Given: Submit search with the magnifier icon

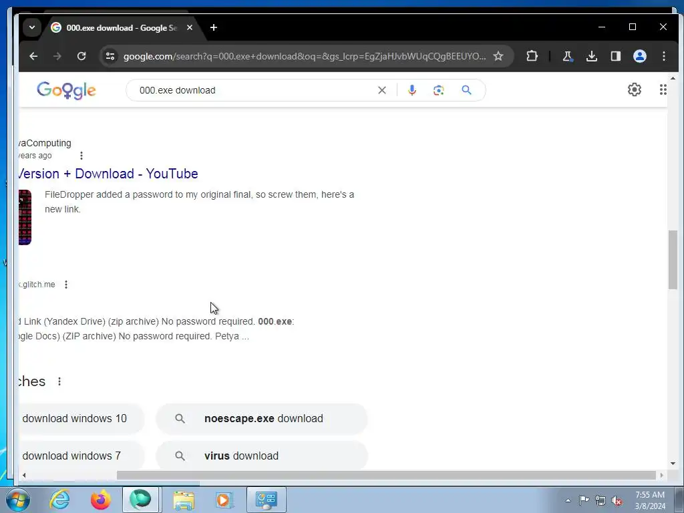Looking at the screenshot, I should pyautogui.click(x=466, y=90).
